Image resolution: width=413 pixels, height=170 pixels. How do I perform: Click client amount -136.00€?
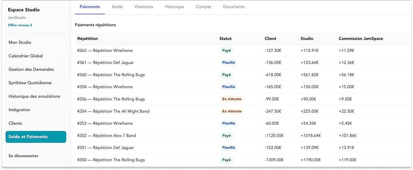pos(273,63)
